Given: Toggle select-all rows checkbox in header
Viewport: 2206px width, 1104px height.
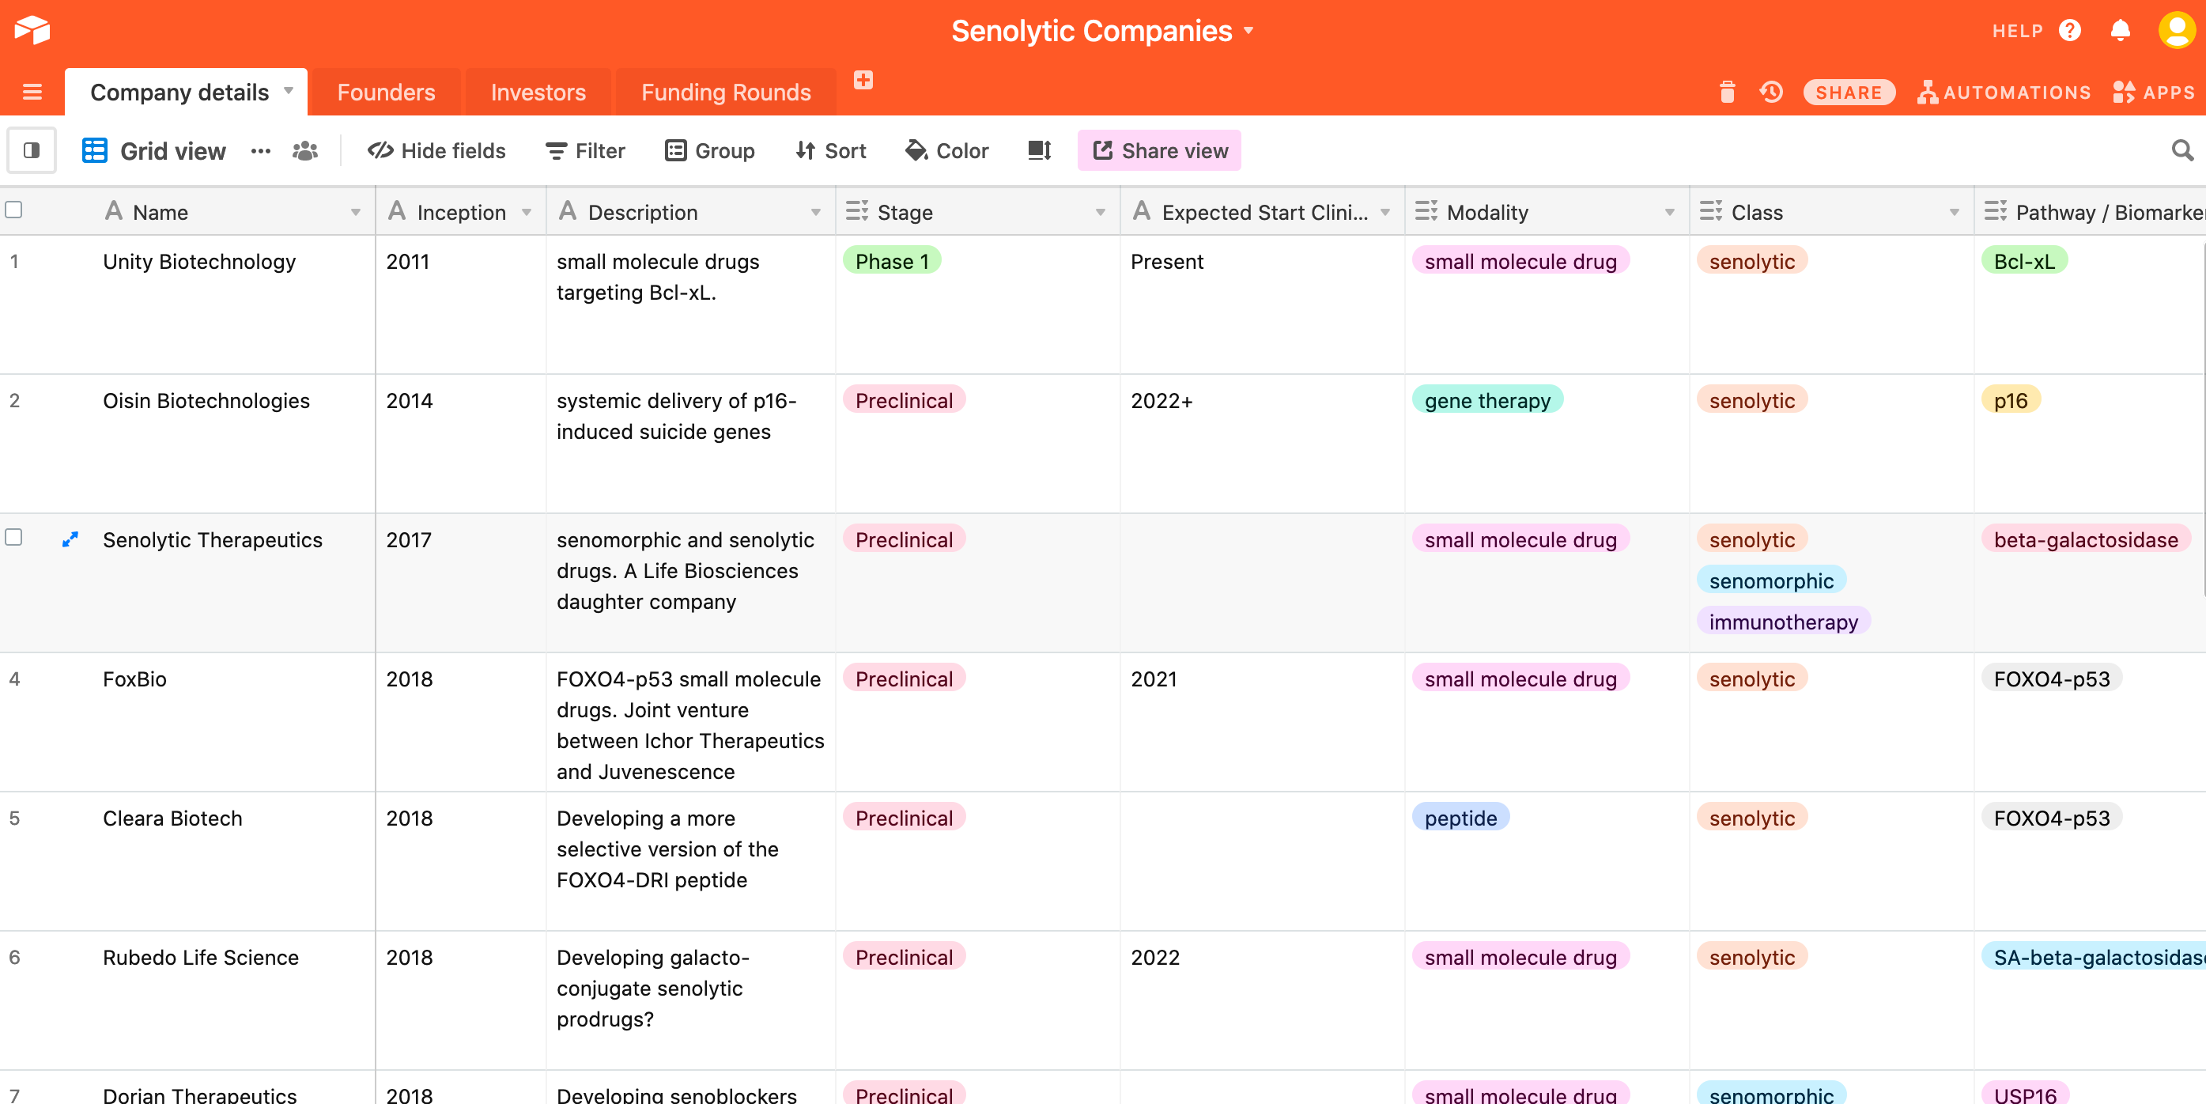Looking at the screenshot, I should tap(13, 210).
